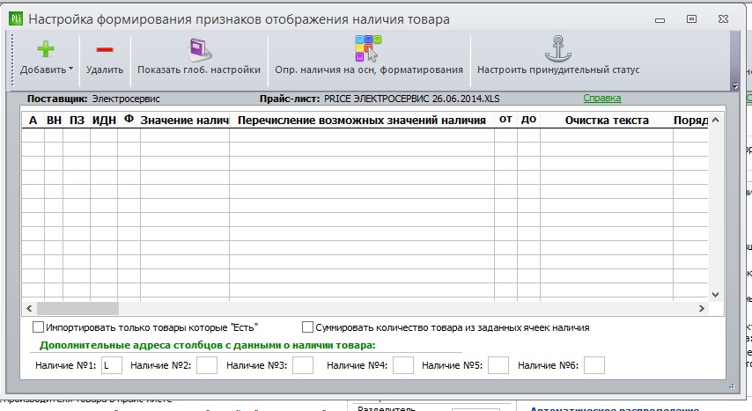Click the grid's scroll up arrow
The height and width of the screenshot is (411, 752).
point(715,120)
